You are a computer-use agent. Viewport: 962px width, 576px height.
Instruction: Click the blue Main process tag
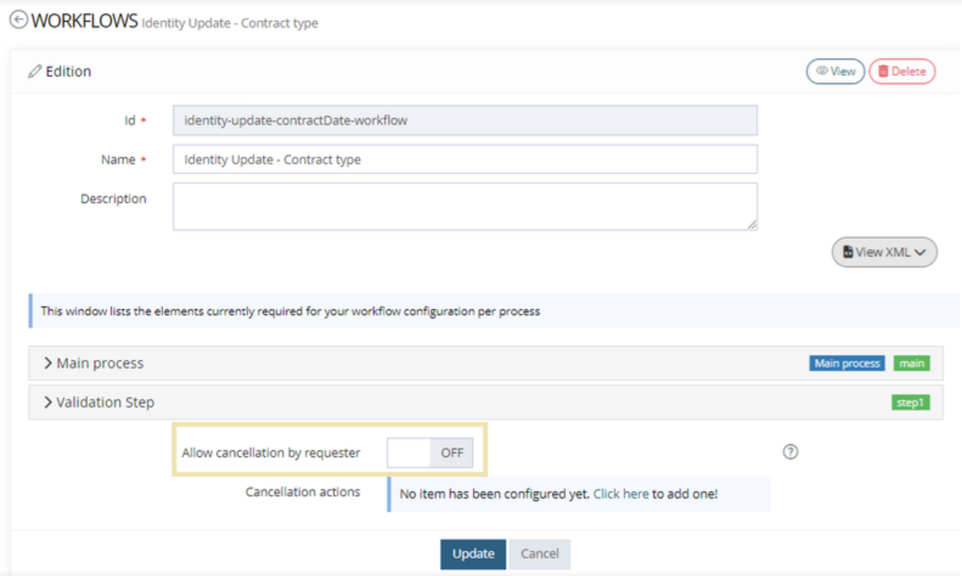tap(846, 363)
